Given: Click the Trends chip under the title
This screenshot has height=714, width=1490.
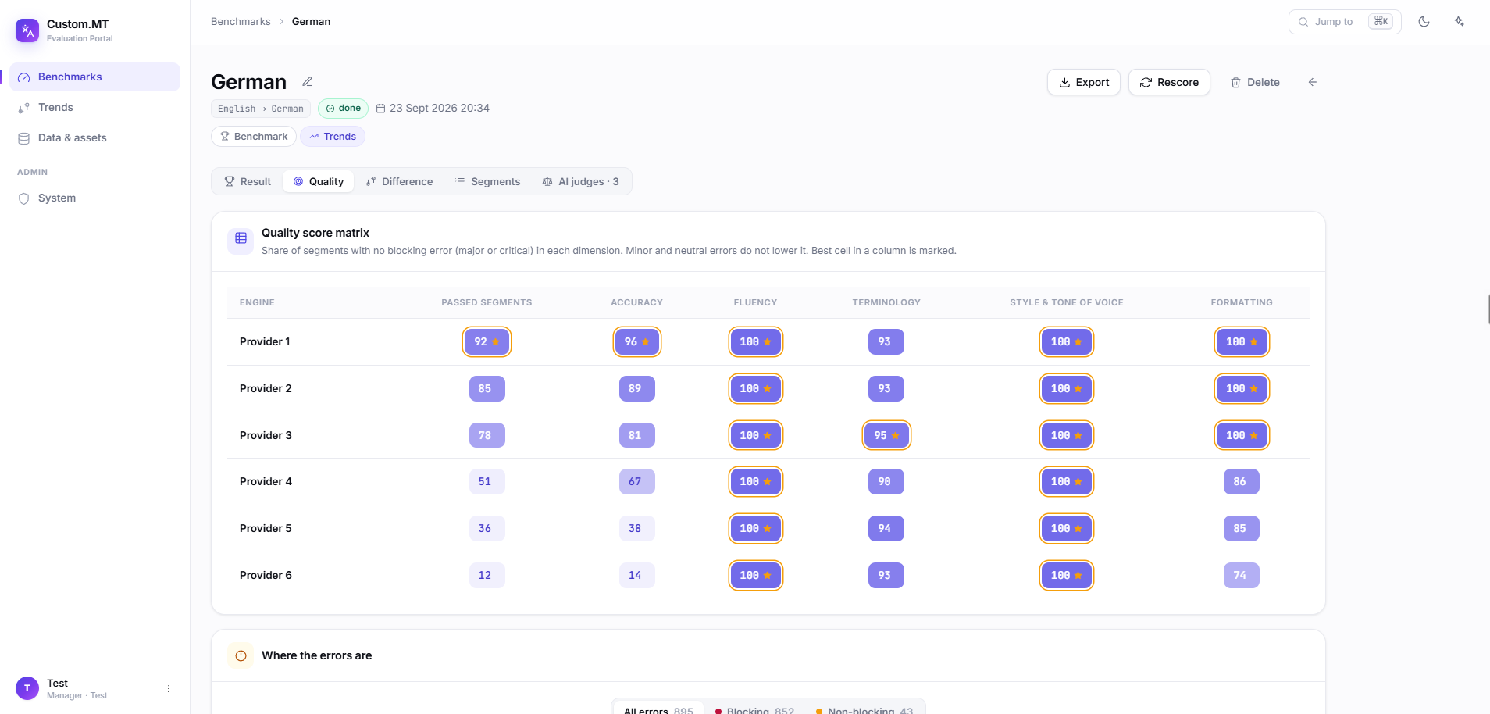Looking at the screenshot, I should (333, 136).
